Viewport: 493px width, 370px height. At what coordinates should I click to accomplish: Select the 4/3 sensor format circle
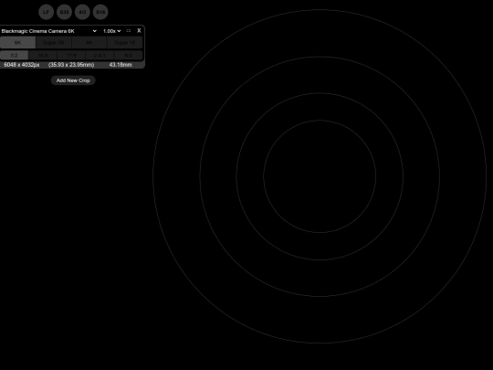[82, 12]
